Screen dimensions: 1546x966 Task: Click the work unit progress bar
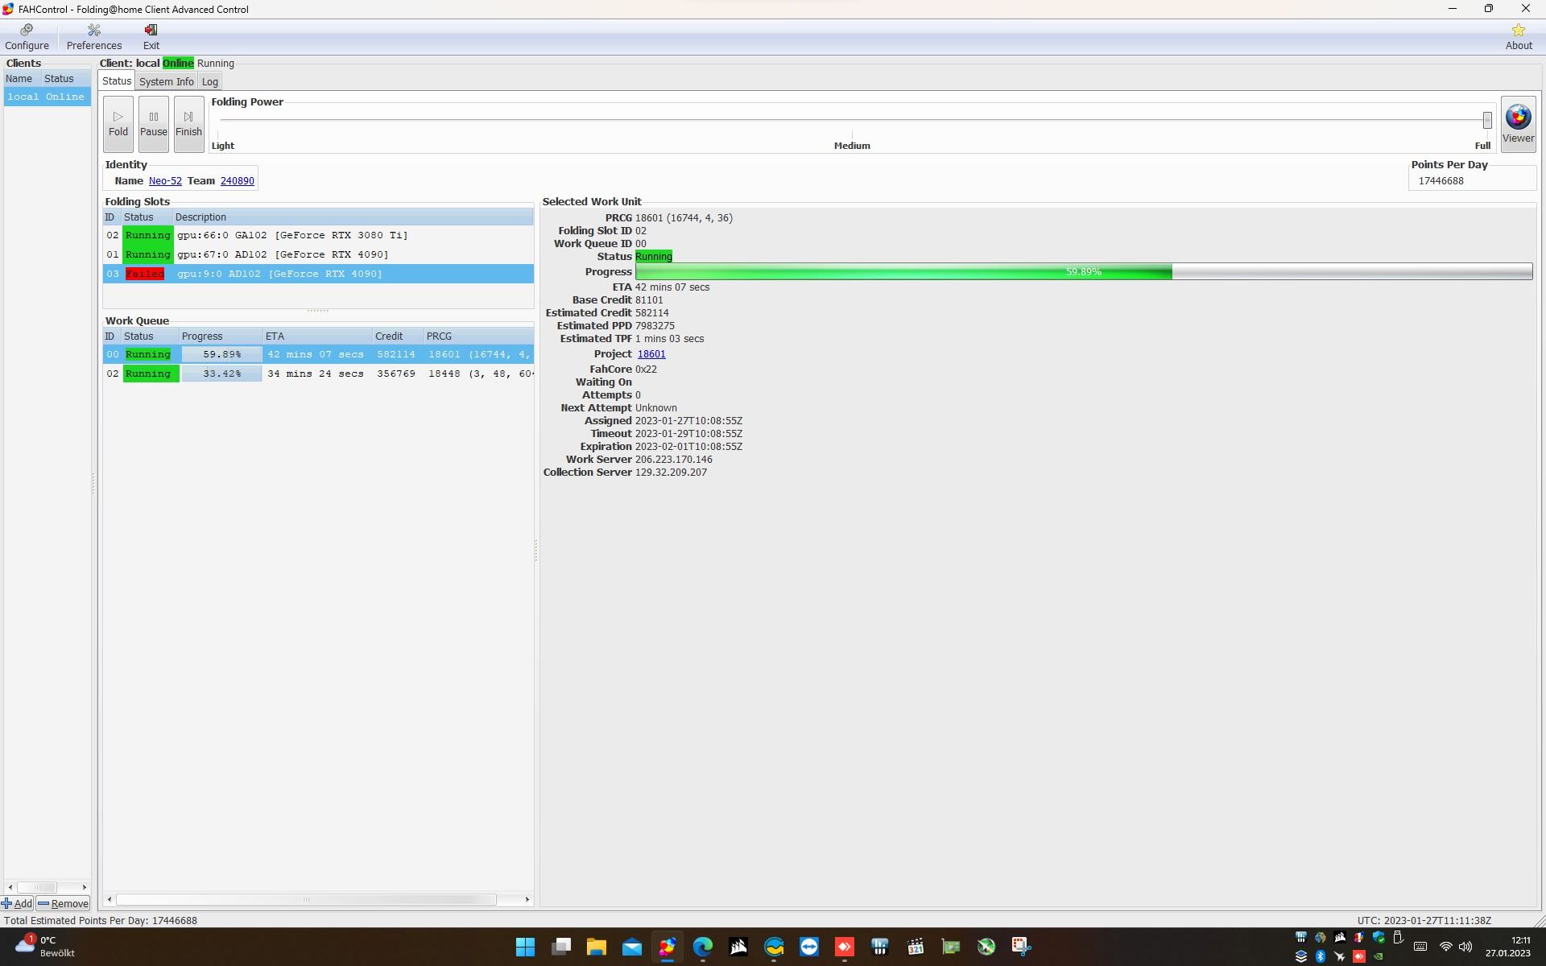1083,272
